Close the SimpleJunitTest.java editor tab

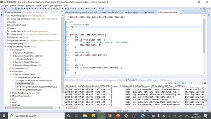tap(178, 12)
